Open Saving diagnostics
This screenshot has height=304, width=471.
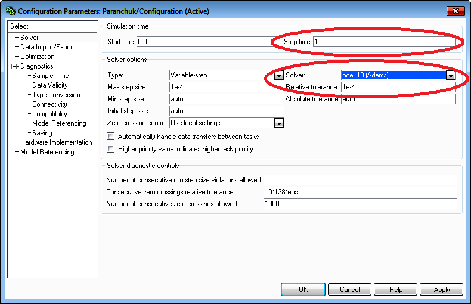pyautogui.click(x=42, y=133)
